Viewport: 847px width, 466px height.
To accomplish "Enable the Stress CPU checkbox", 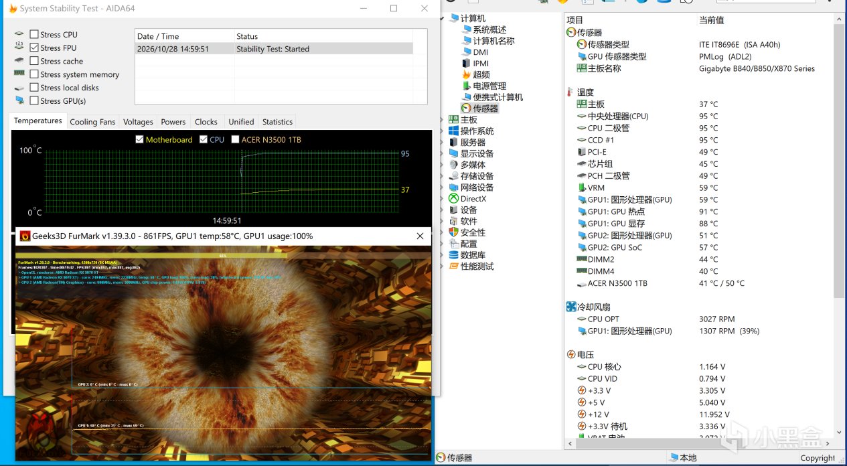I will [34, 34].
